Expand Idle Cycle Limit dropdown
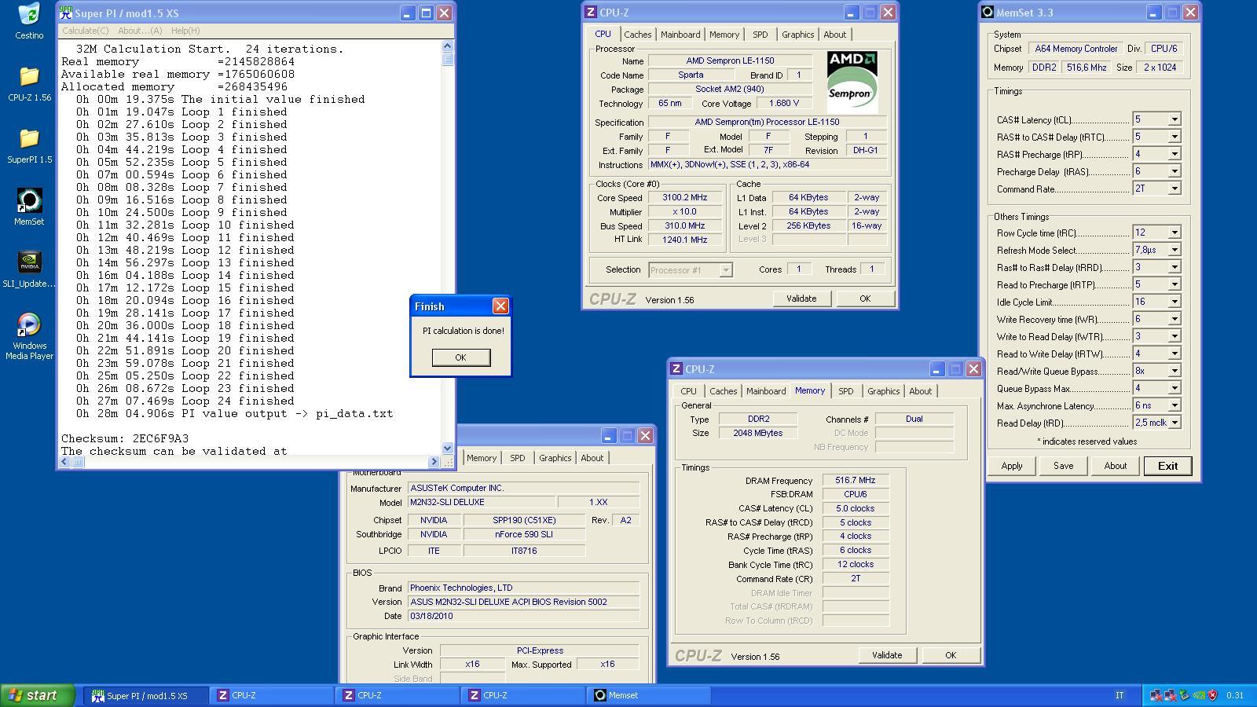The height and width of the screenshot is (707, 1257). point(1174,302)
